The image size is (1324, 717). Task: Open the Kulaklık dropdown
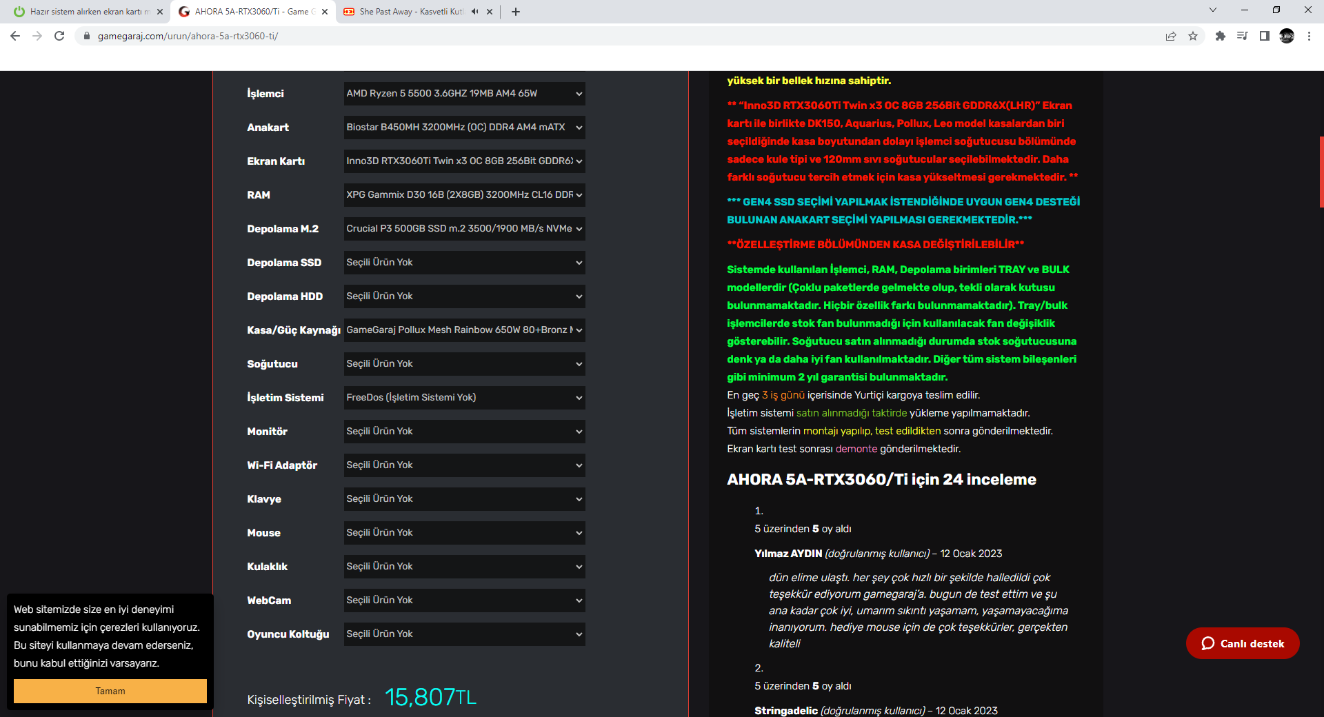pyautogui.click(x=465, y=567)
